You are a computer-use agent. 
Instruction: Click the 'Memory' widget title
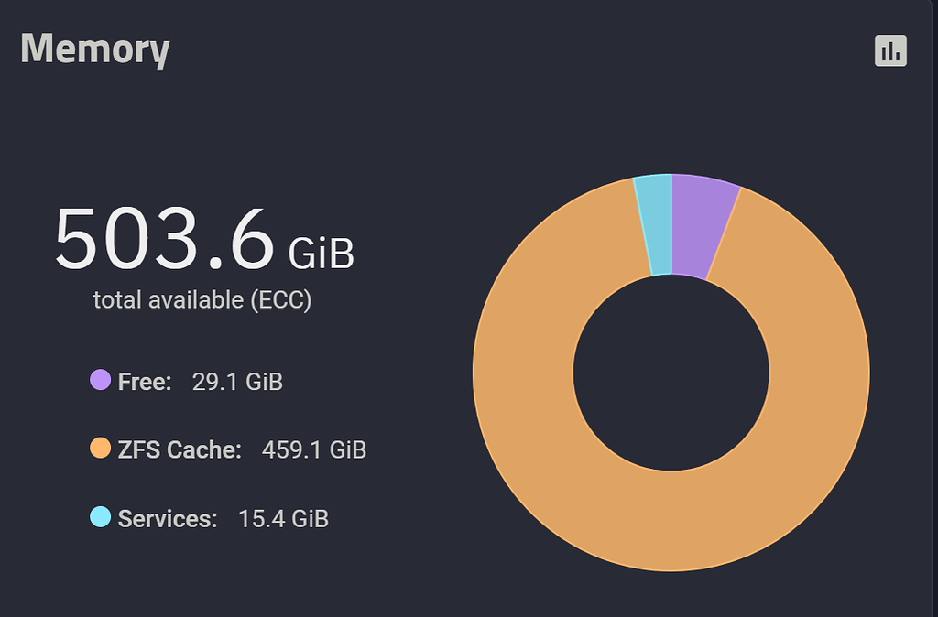point(95,49)
